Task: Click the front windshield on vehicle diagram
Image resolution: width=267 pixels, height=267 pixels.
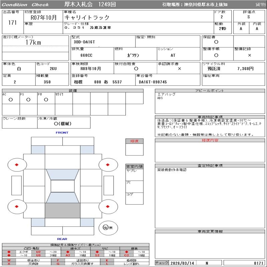Action: tap(62, 175)
